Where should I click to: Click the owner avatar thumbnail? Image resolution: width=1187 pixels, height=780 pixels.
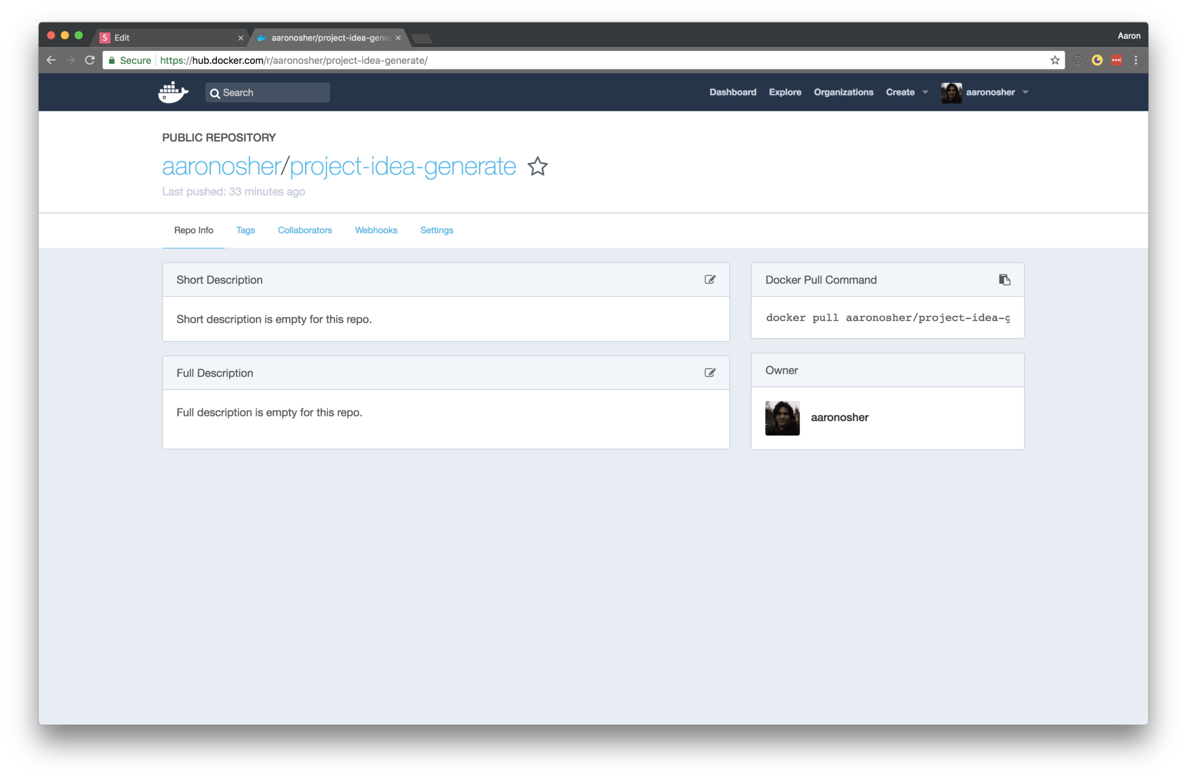click(782, 418)
